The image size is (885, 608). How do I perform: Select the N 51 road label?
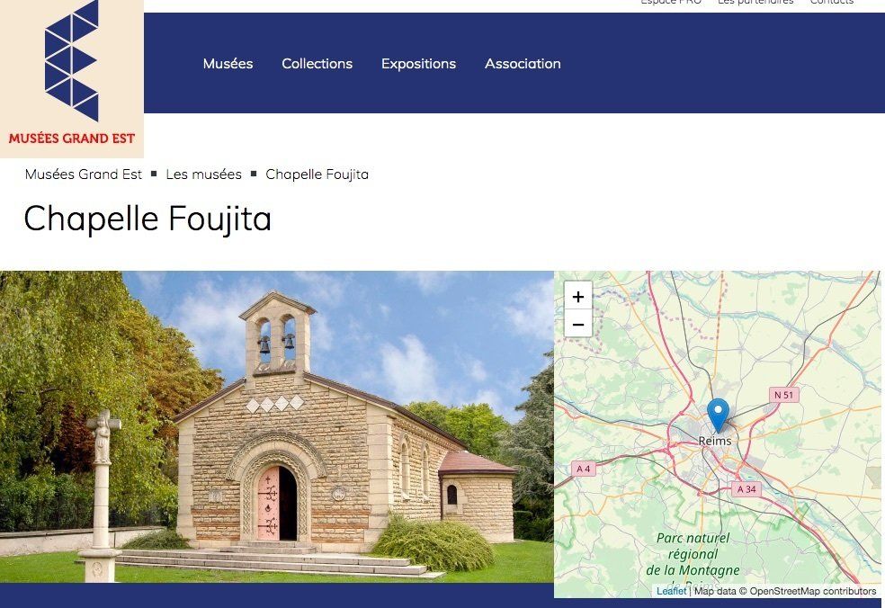[x=784, y=395]
